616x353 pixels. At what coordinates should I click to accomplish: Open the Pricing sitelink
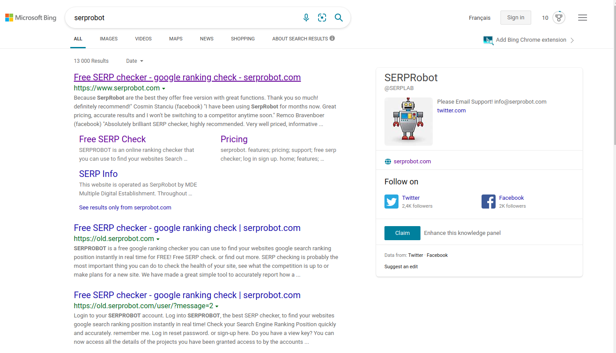click(234, 139)
